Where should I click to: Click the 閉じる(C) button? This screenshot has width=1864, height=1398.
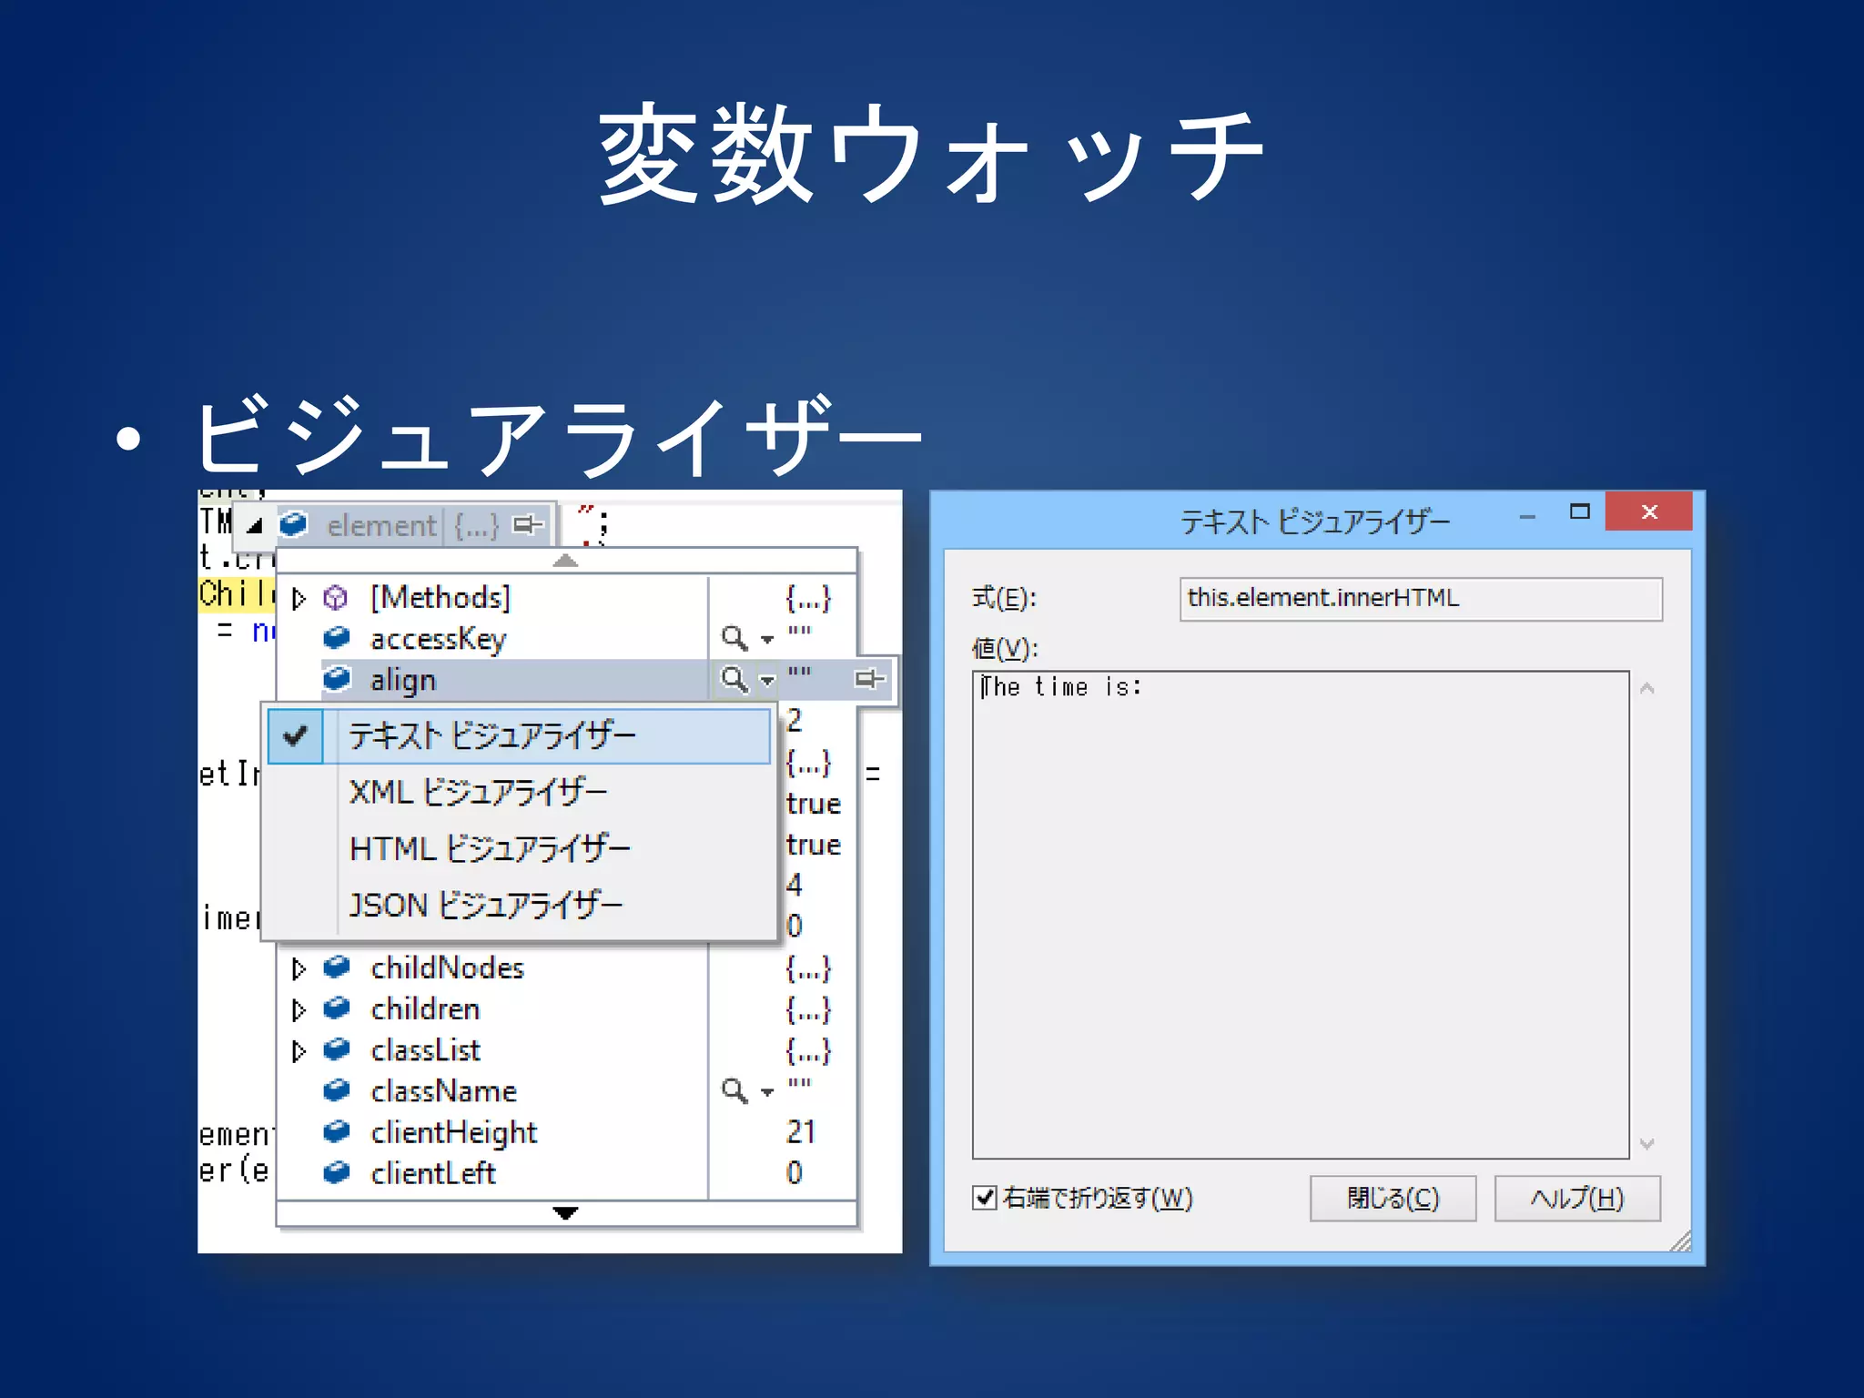(x=1393, y=1198)
